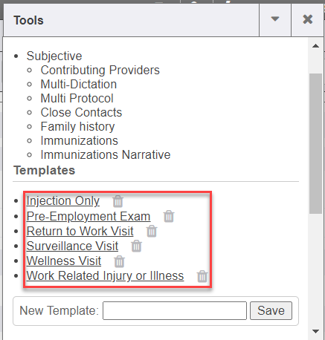Open the Tools panel dropdown arrow
Viewport: 325px width, 340px height.
click(x=275, y=19)
